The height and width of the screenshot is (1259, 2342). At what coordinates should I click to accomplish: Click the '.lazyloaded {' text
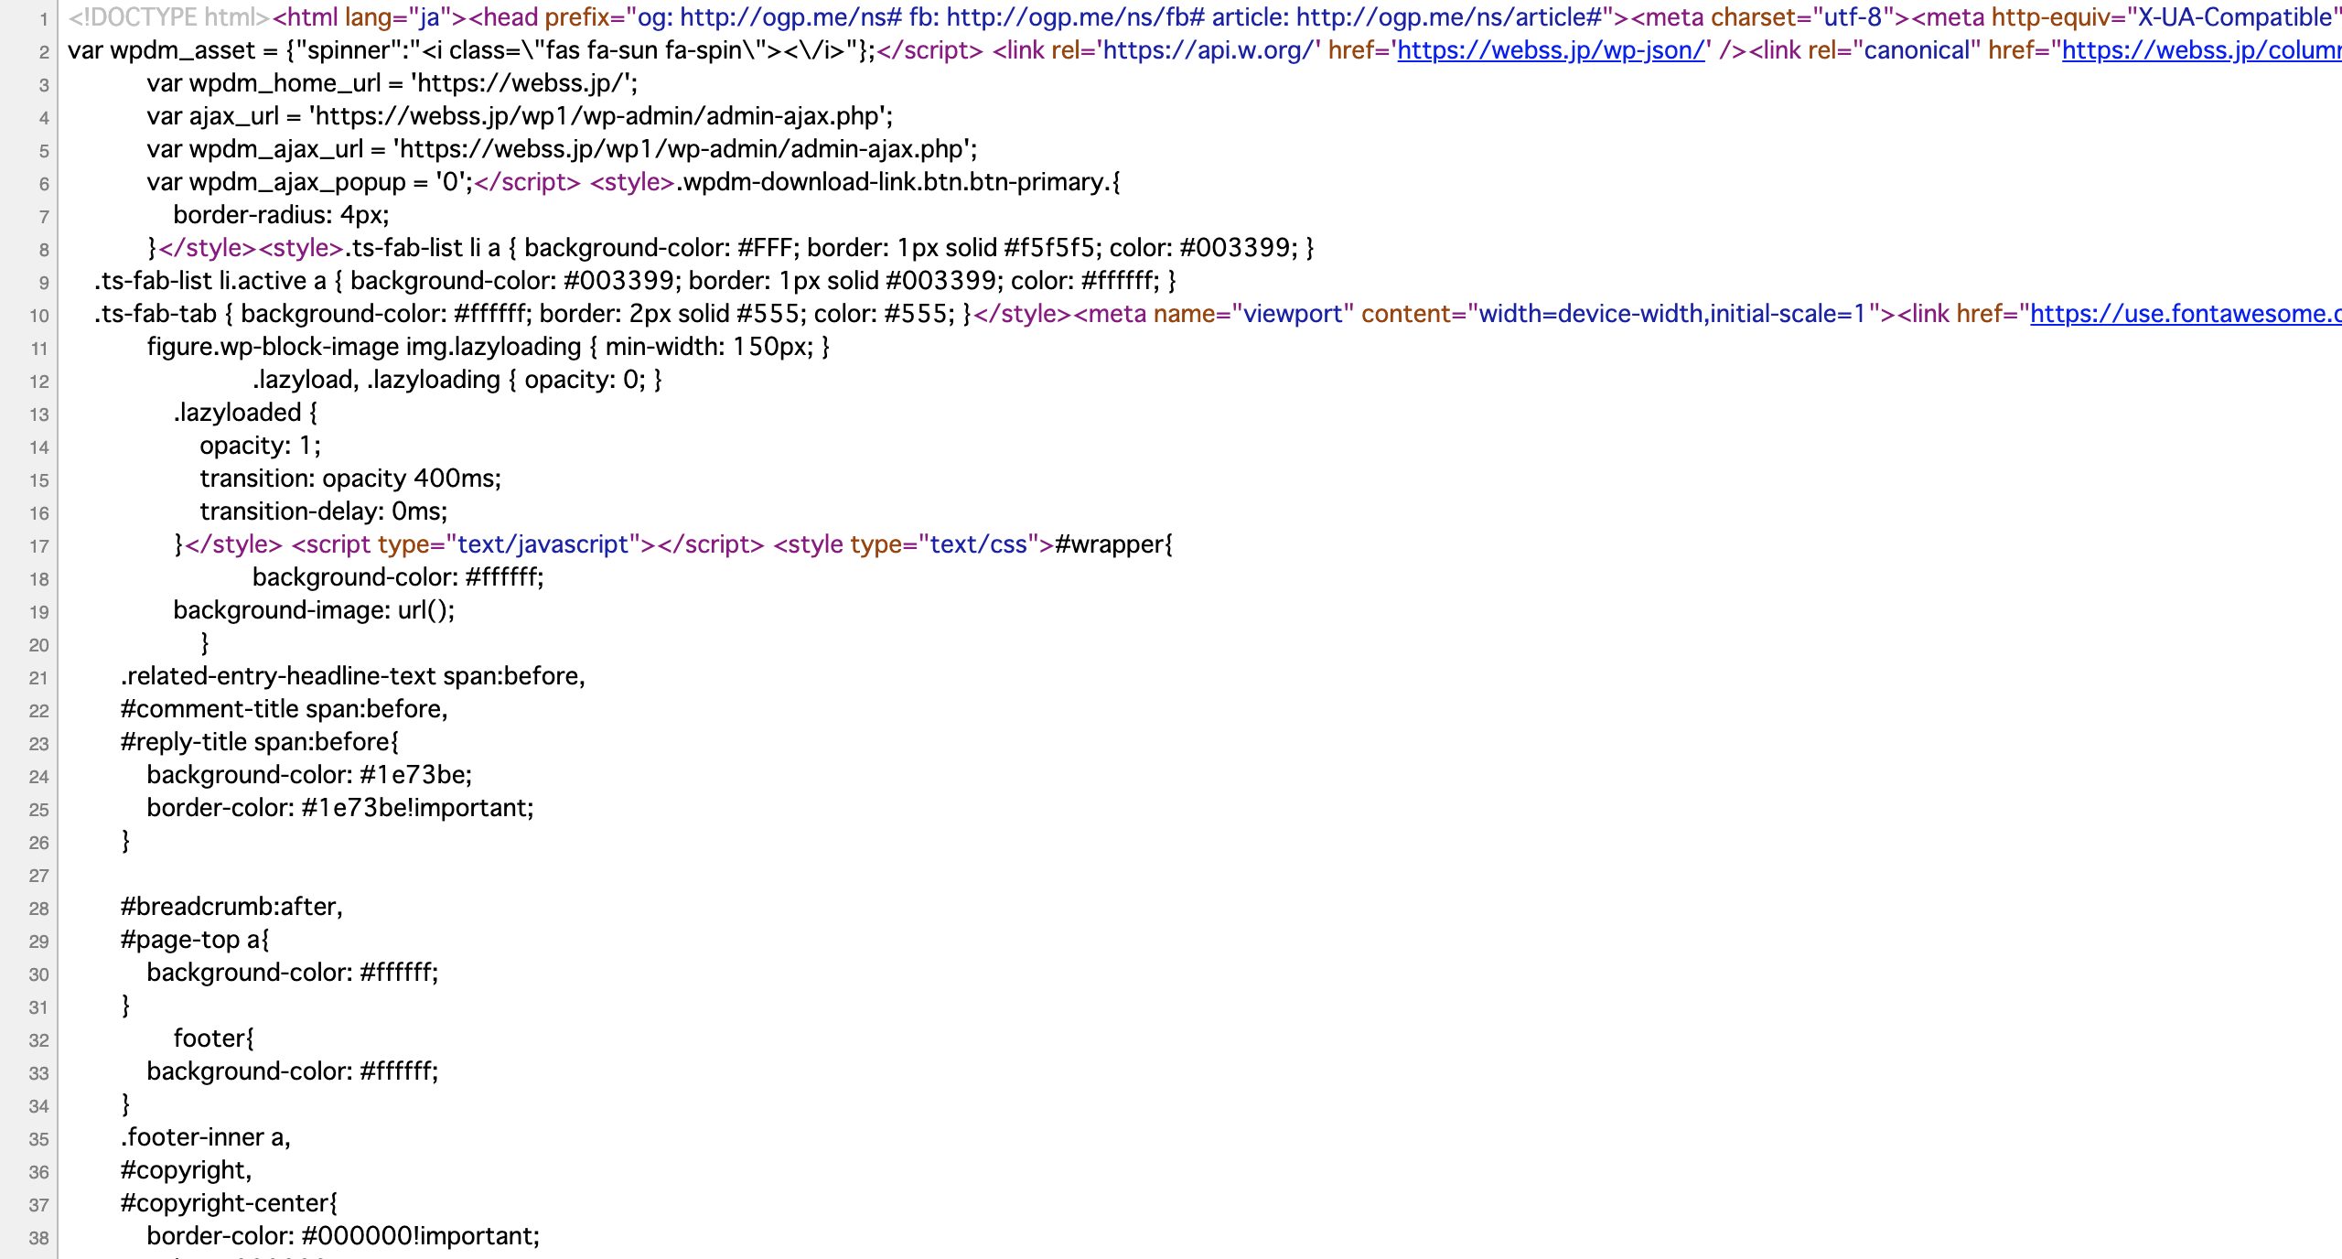point(245,413)
